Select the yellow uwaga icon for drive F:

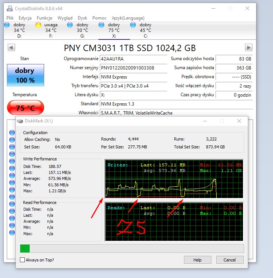[38, 25]
